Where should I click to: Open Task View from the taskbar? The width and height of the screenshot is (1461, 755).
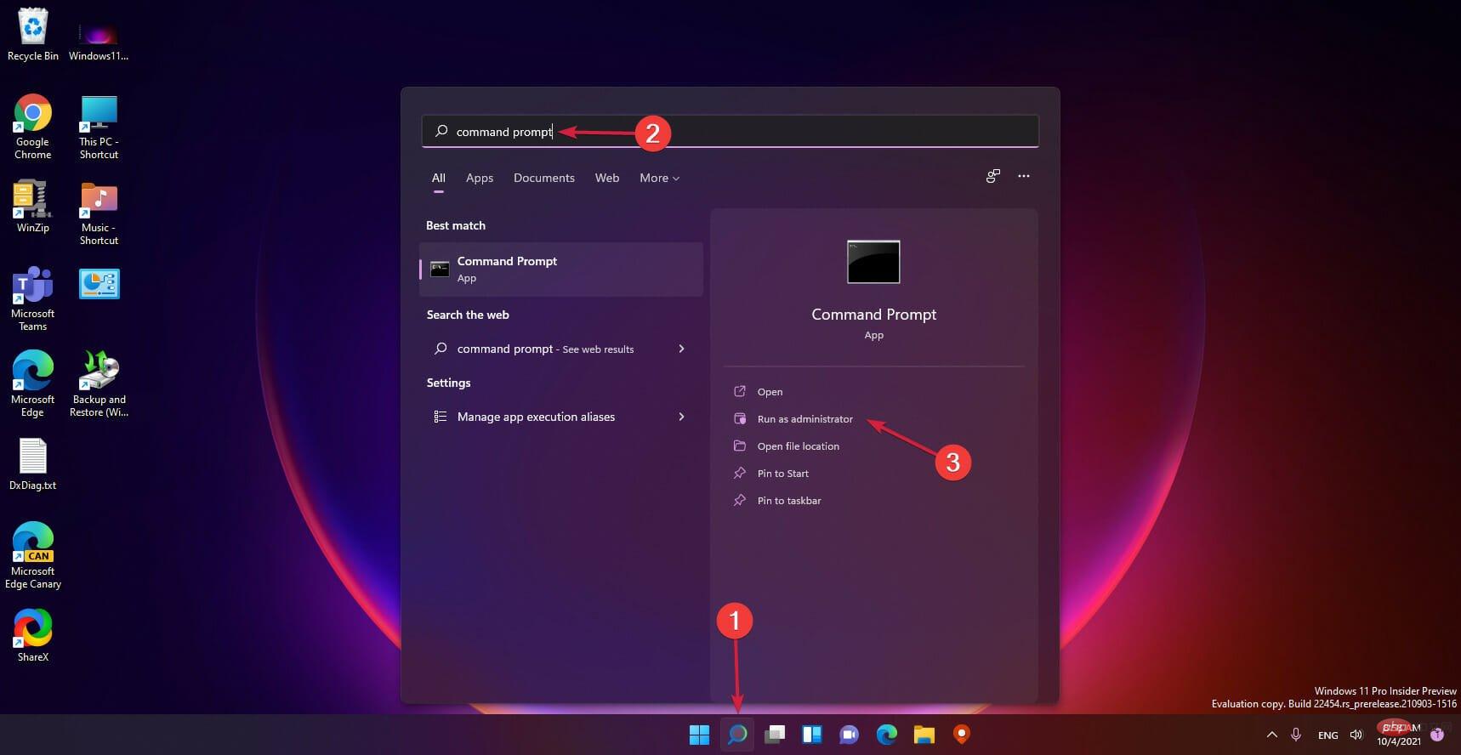pos(775,735)
